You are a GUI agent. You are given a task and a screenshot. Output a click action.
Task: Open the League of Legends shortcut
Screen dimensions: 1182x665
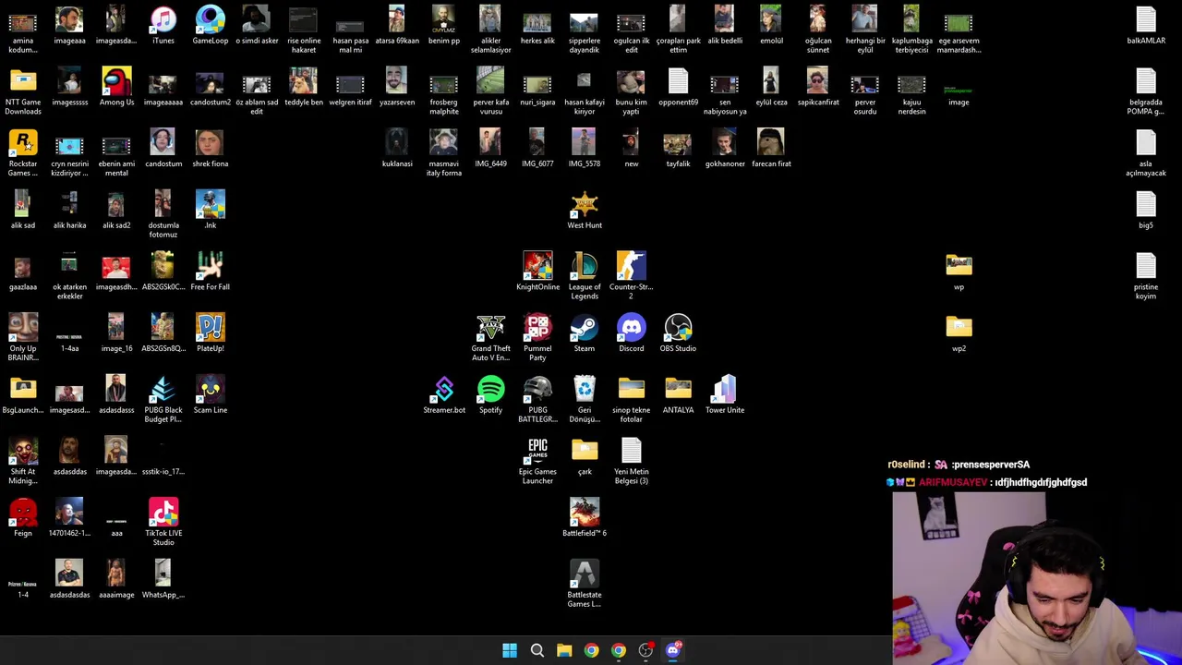pos(585,276)
